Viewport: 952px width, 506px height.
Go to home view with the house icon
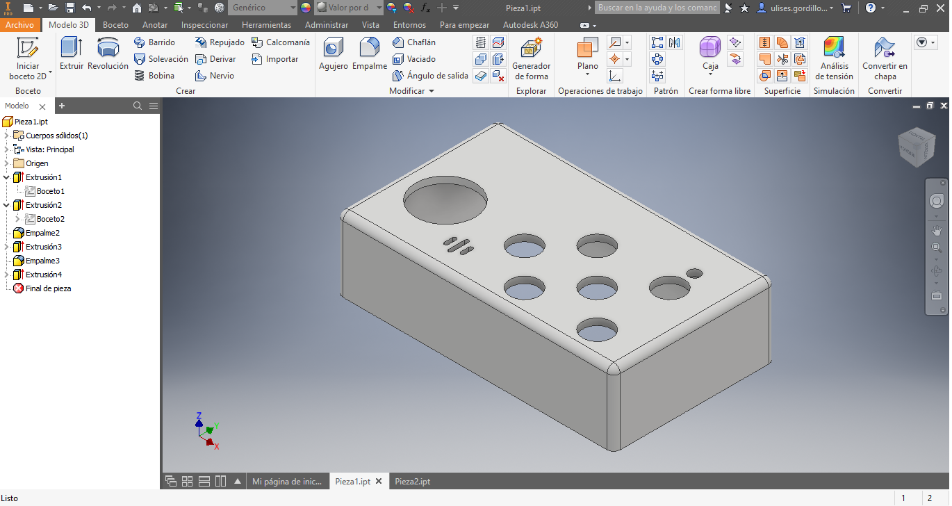click(x=137, y=8)
